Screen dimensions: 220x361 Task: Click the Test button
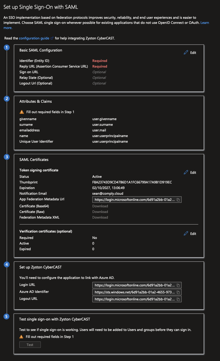(30, 345)
